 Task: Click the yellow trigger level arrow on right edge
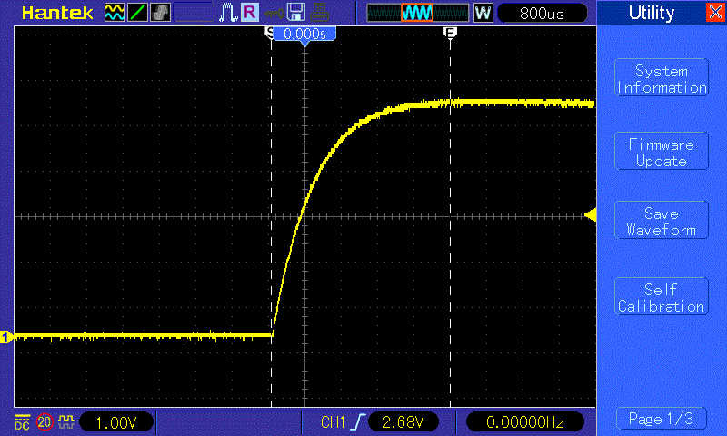click(x=590, y=215)
